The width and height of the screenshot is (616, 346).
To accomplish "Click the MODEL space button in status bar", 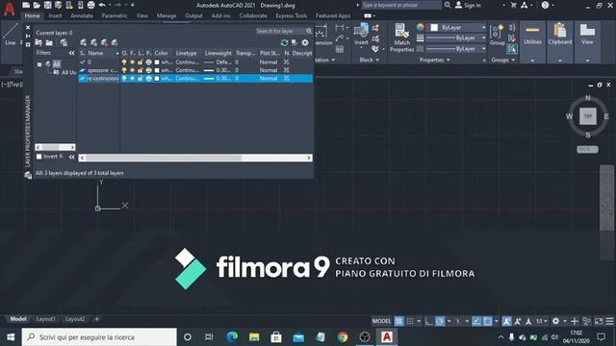I will [x=381, y=321].
